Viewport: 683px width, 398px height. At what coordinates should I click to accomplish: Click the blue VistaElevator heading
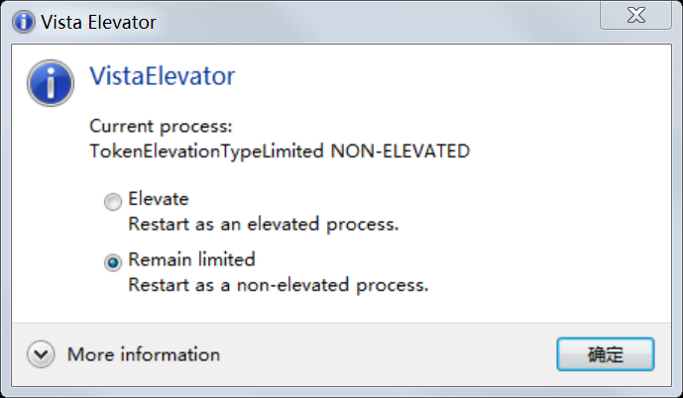click(x=162, y=75)
